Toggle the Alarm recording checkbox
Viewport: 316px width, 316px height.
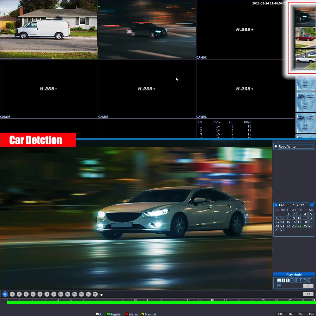[x=127, y=314]
